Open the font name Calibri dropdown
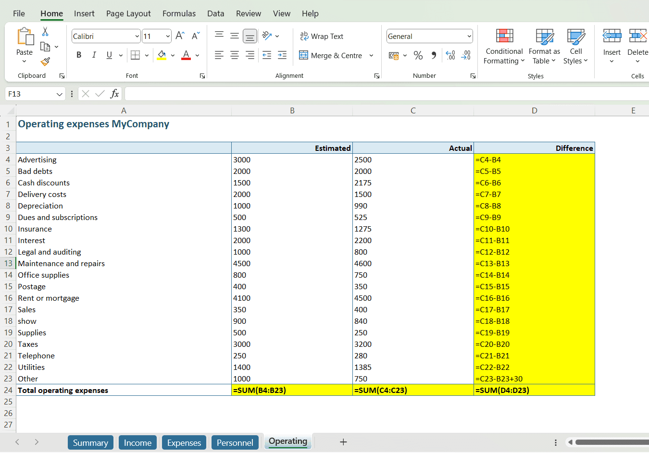The image size is (649, 453). click(x=137, y=37)
